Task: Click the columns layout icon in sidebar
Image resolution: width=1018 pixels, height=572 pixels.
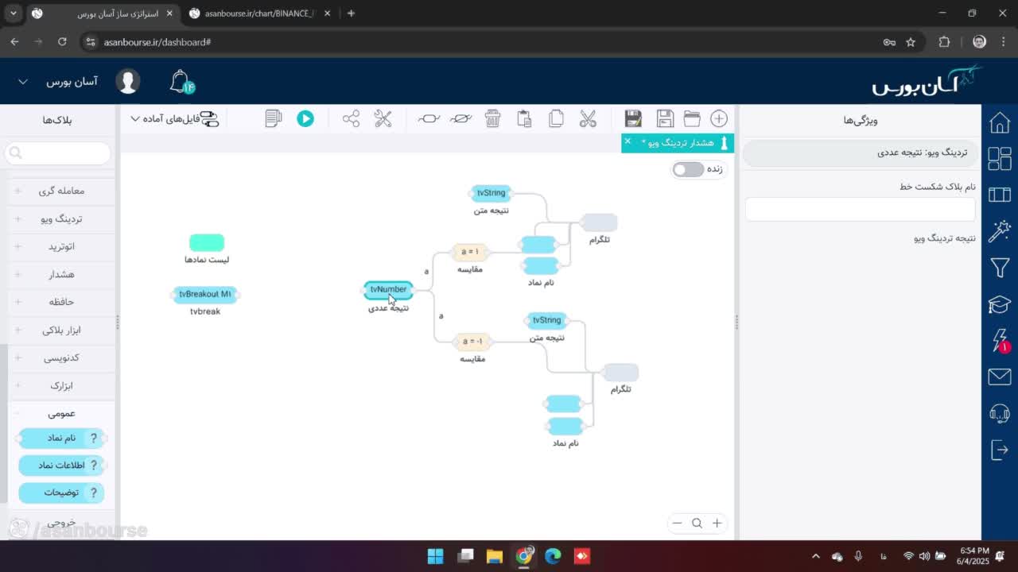Action: tap(1000, 195)
